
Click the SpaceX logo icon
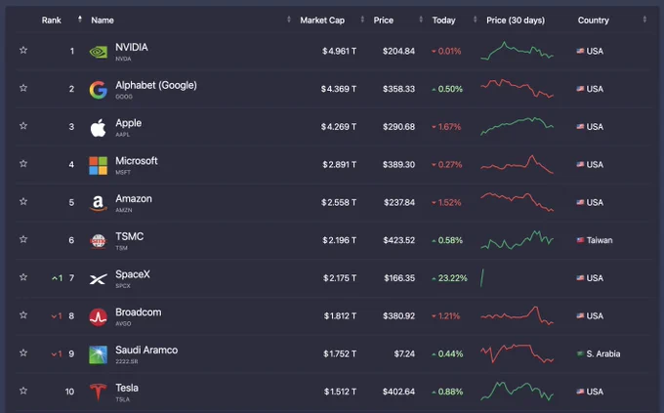click(99, 279)
